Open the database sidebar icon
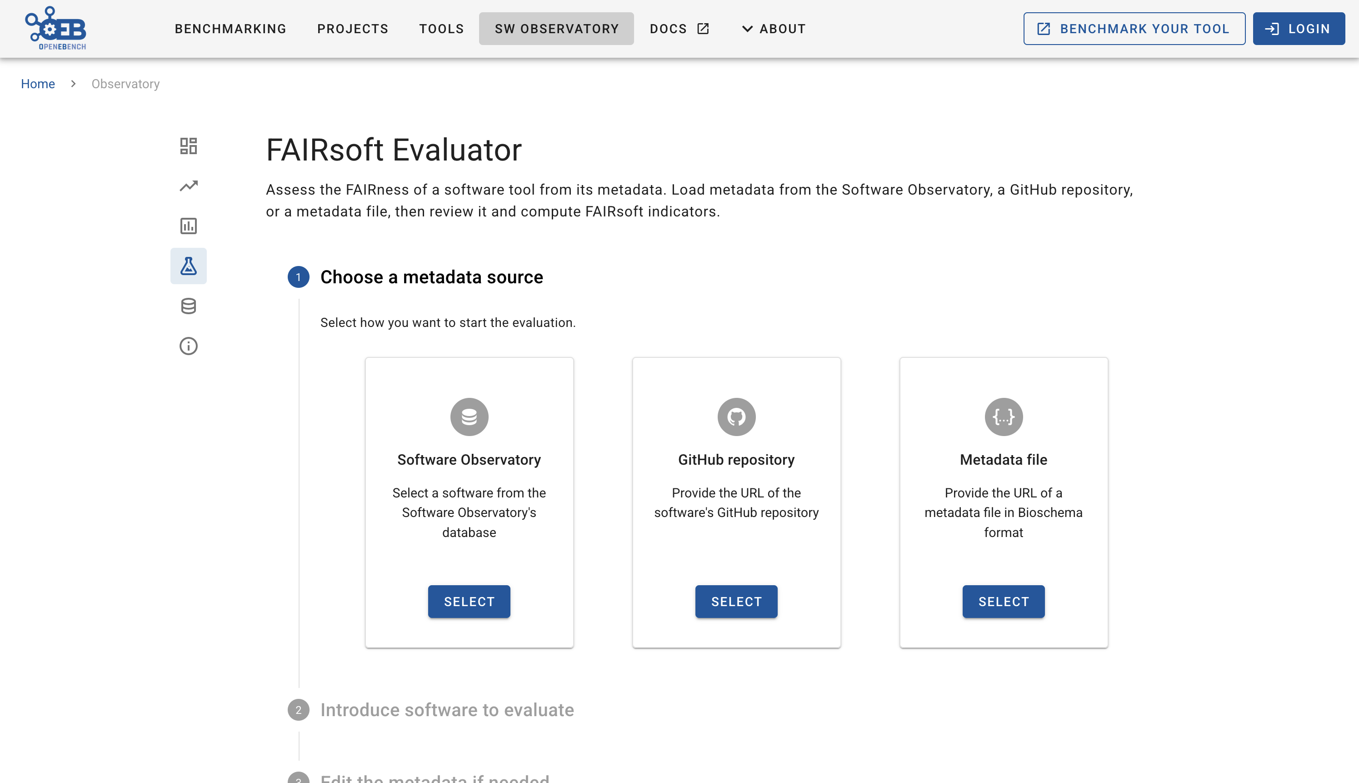Screen dimensions: 1359x783 188,306
